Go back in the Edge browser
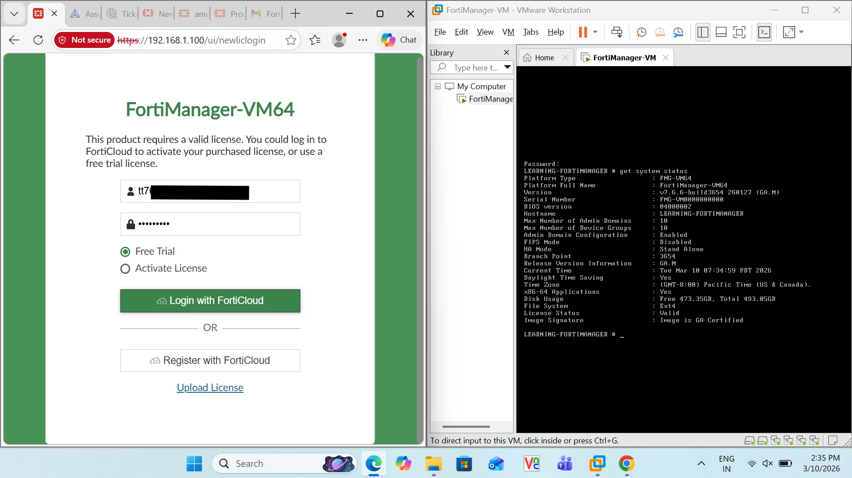Screen dimensions: 852x478 click(x=14, y=40)
